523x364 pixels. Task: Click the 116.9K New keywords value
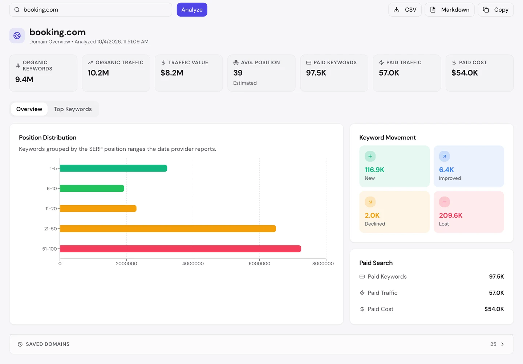pyautogui.click(x=374, y=170)
